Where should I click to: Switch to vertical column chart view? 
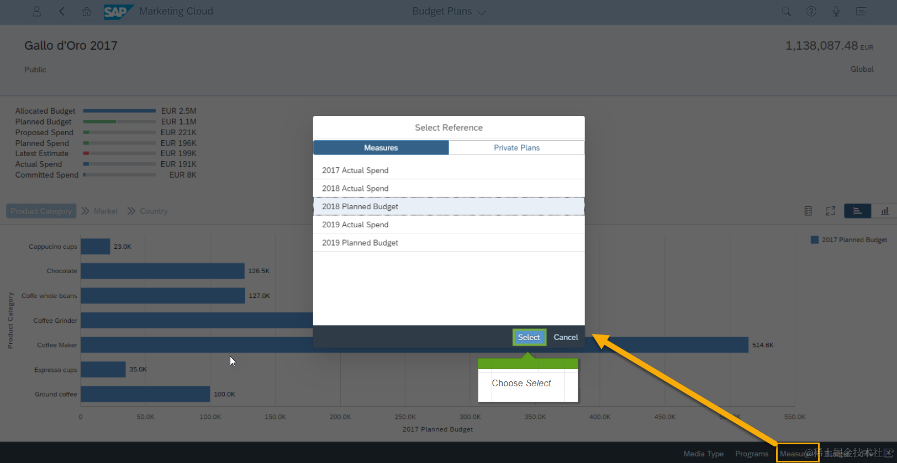click(884, 211)
